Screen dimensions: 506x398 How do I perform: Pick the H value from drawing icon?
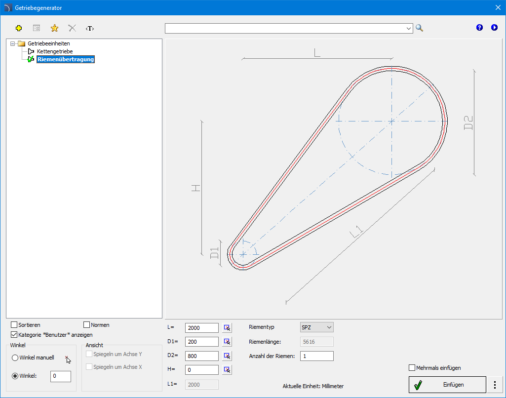227,369
